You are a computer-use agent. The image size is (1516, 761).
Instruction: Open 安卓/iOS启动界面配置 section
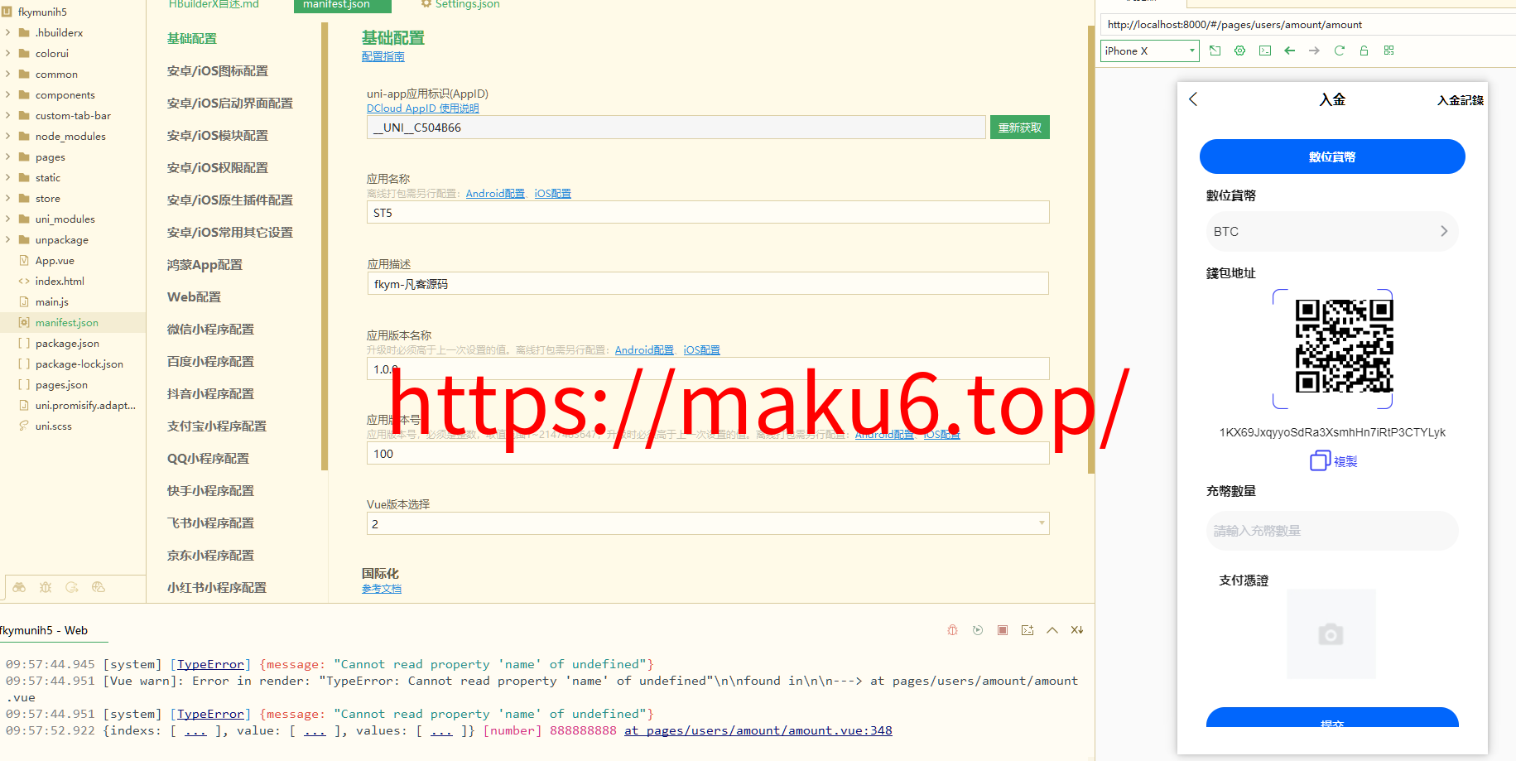(x=230, y=104)
